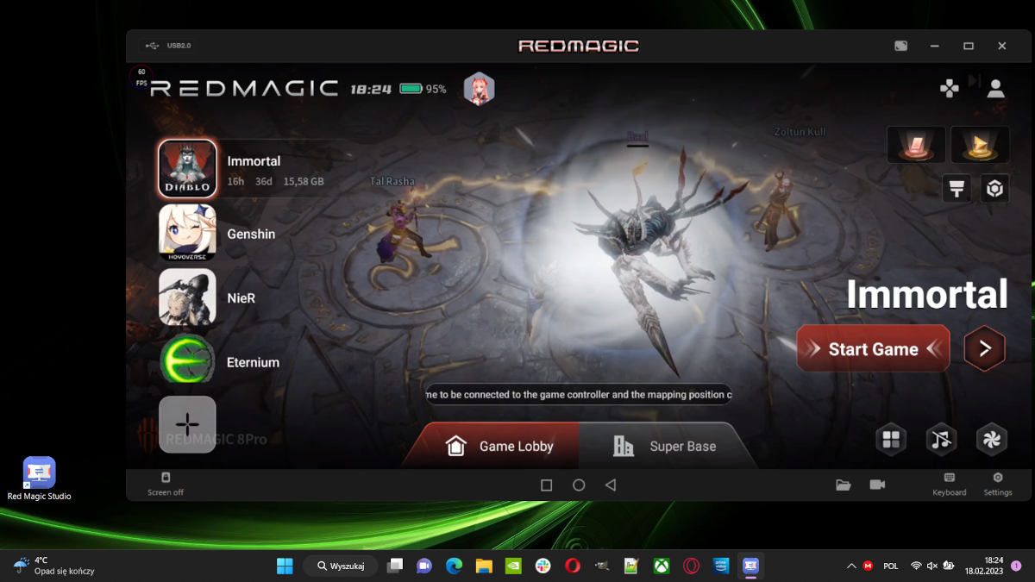Toggle window full screen mode icon
The image size is (1035, 582).
[x=900, y=46]
